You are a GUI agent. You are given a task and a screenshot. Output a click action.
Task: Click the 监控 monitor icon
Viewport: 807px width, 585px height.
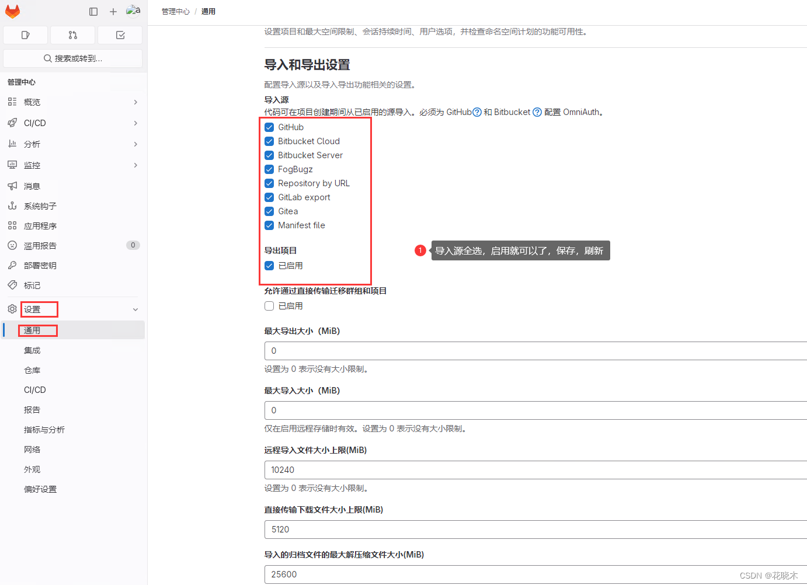tap(12, 165)
